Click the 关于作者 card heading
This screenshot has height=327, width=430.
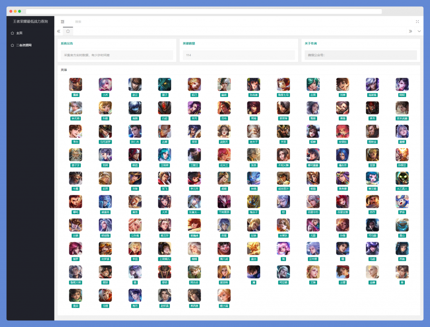(311, 43)
